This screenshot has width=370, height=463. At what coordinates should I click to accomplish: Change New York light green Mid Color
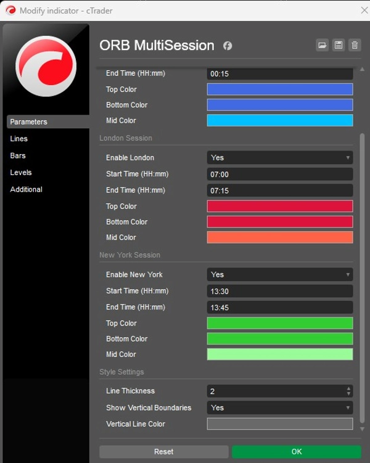tap(280, 354)
